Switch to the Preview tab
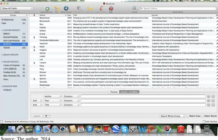Image resolution: width=218 pixels, height=140 pixels. [114, 92]
